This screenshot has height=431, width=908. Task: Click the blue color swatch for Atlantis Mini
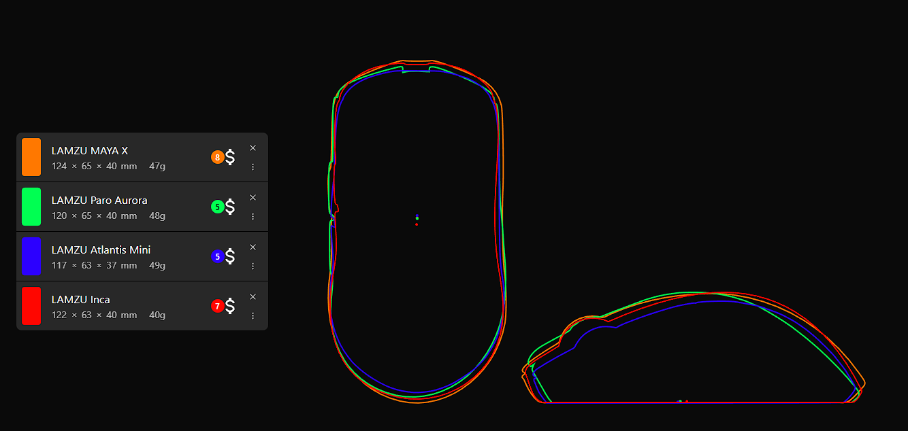click(31, 256)
